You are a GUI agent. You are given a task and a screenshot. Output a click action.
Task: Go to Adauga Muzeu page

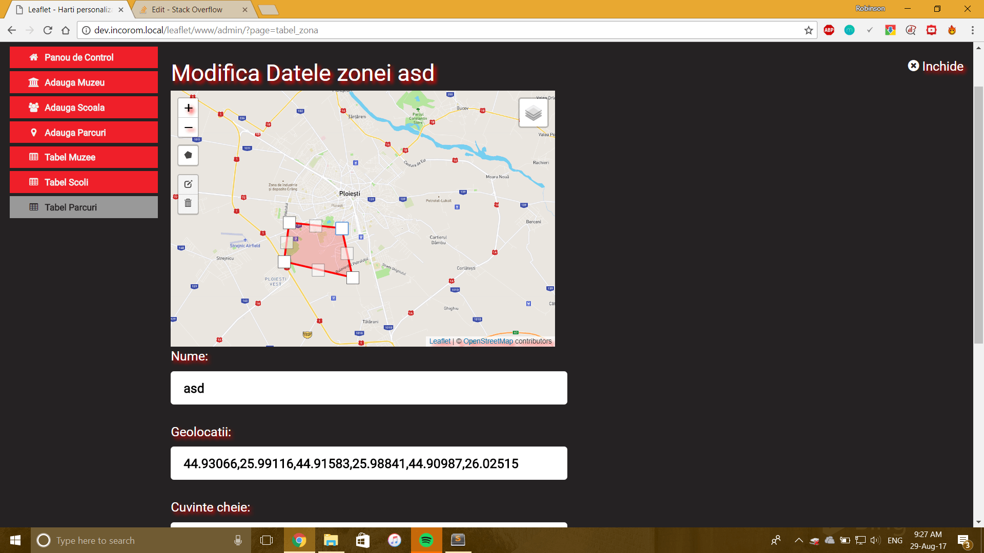pos(84,82)
